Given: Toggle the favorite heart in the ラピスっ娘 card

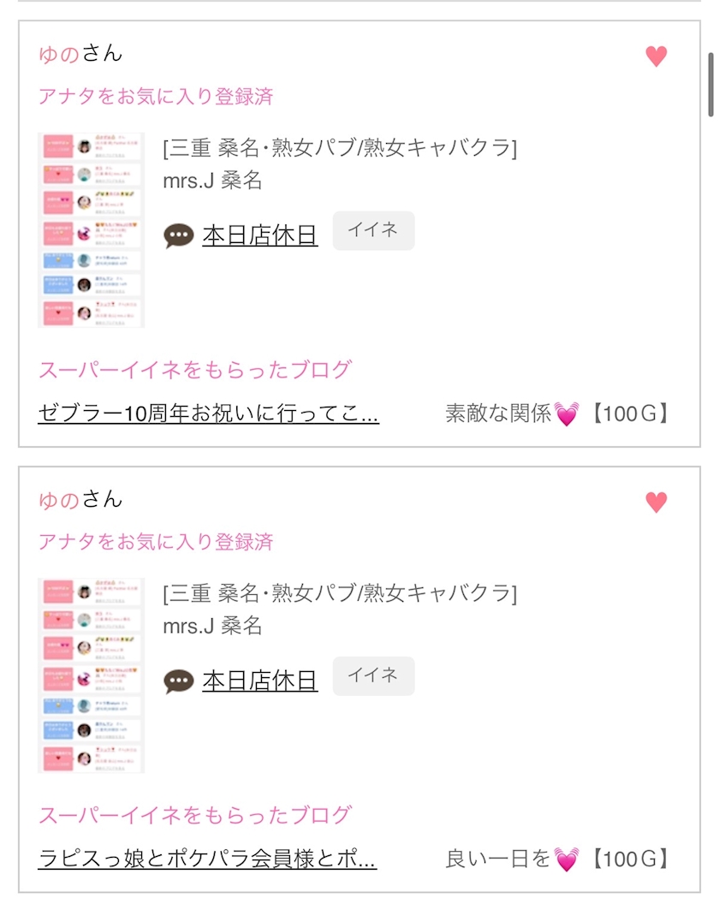Looking at the screenshot, I should click(656, 502).
